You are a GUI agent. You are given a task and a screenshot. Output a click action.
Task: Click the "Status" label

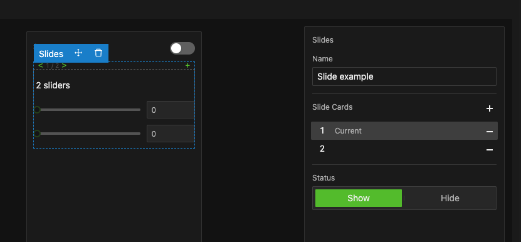(324, 178)
